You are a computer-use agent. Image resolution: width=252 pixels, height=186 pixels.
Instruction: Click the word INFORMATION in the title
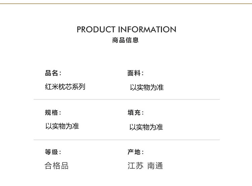[x=147, y=30]
